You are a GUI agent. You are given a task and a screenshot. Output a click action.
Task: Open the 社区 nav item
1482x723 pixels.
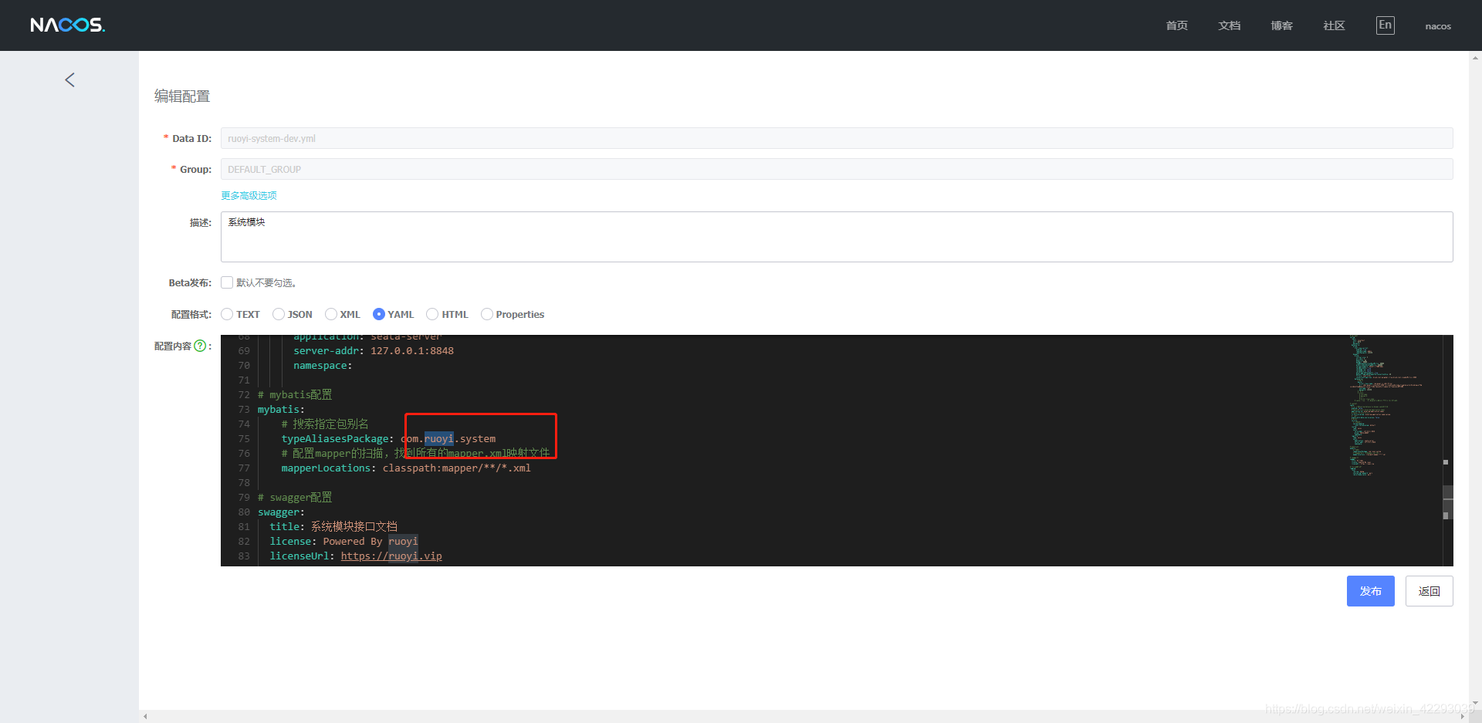(x=1335, y=26)
